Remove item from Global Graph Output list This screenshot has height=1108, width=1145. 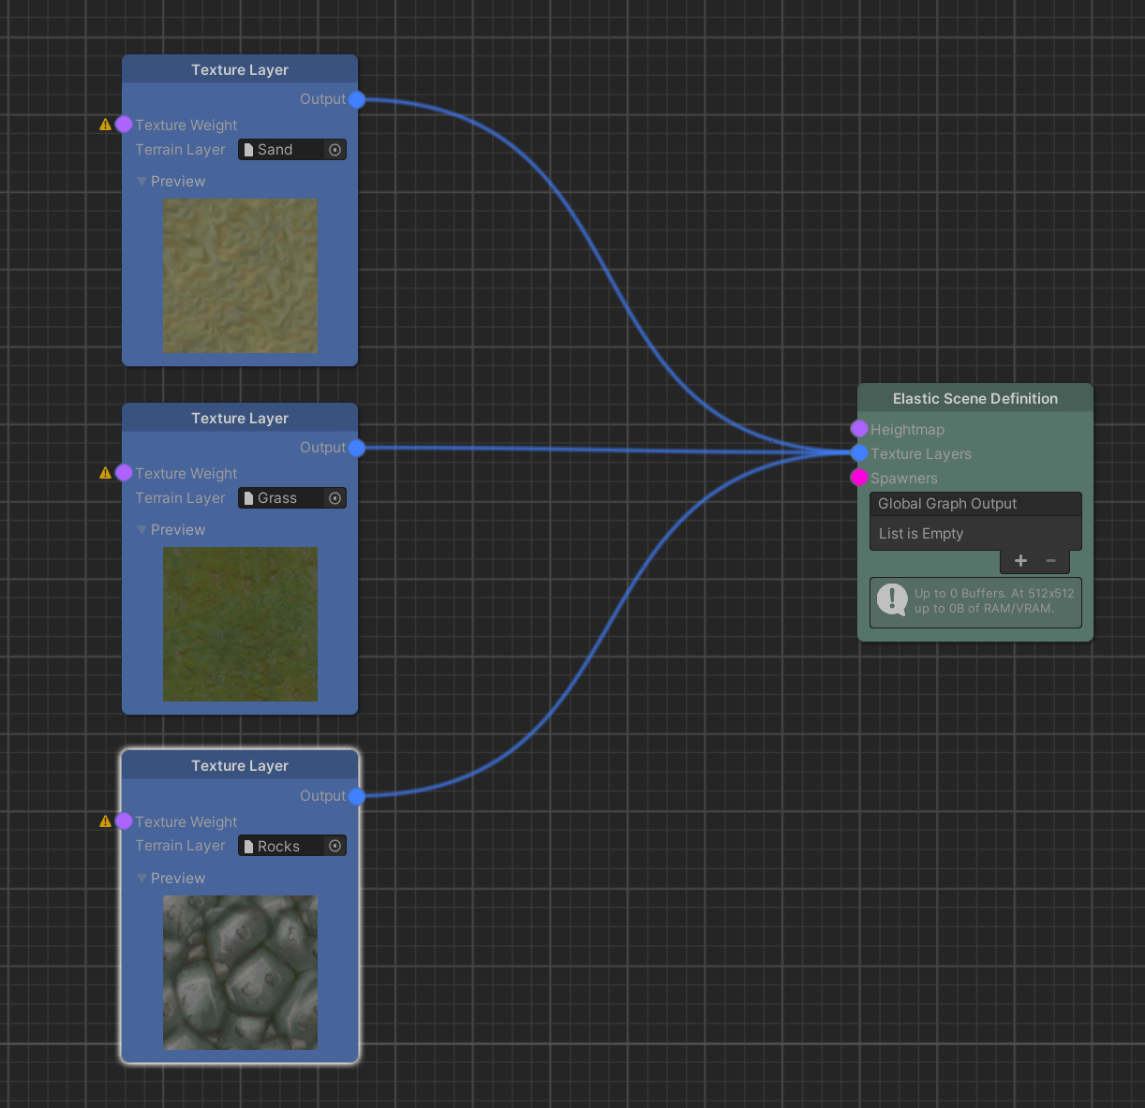(1050, 561)
